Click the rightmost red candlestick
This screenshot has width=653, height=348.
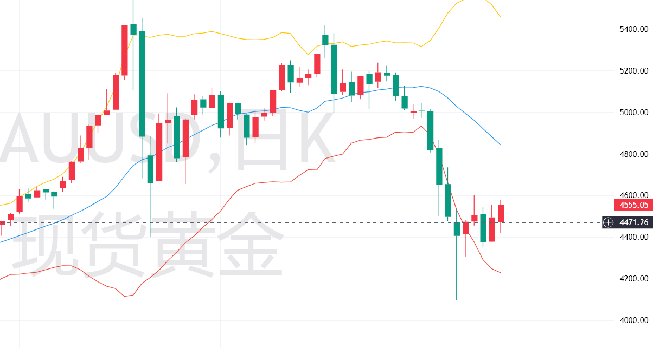501,213
